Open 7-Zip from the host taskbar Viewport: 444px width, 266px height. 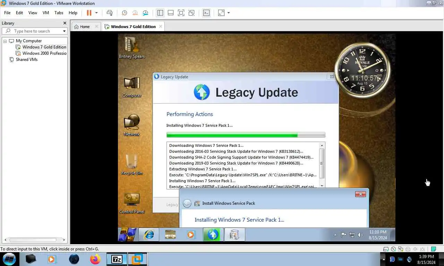pyautogui.click(x=117, y=259)
